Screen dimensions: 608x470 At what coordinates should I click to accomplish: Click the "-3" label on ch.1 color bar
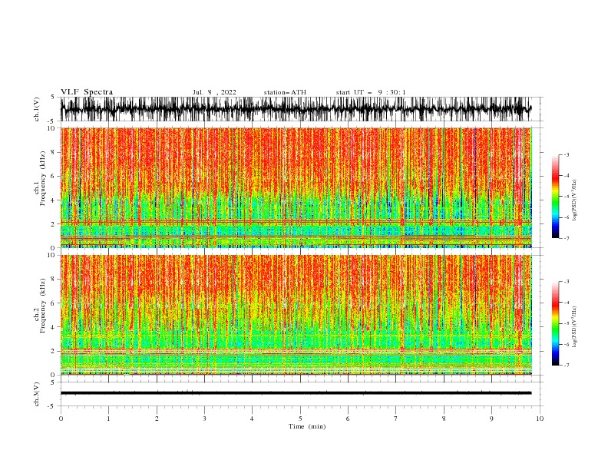pos(567,154)
